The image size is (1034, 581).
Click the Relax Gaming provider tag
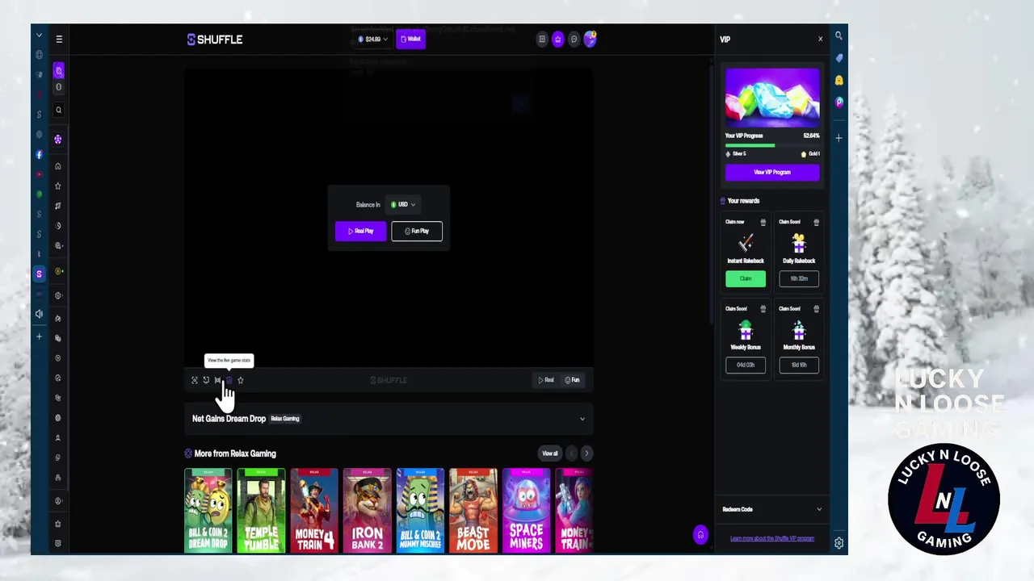(285, 419)
